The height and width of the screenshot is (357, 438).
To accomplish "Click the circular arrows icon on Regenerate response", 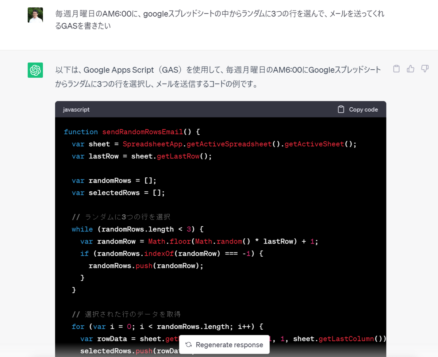I will [188, 345].
